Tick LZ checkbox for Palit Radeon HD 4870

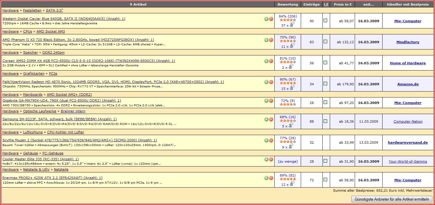[x=325, y=84]
